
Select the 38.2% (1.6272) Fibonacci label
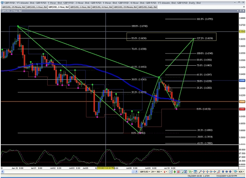pyautogui.click(x=139, y=92)
